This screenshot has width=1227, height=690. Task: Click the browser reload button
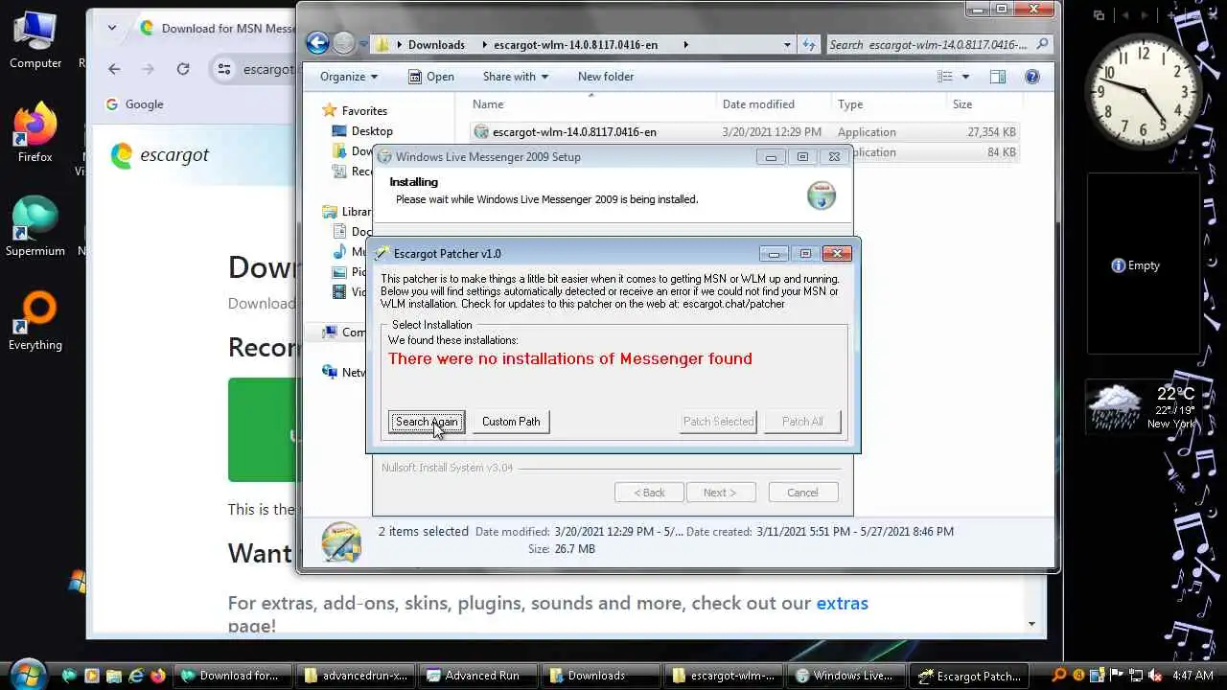point(183,69)
